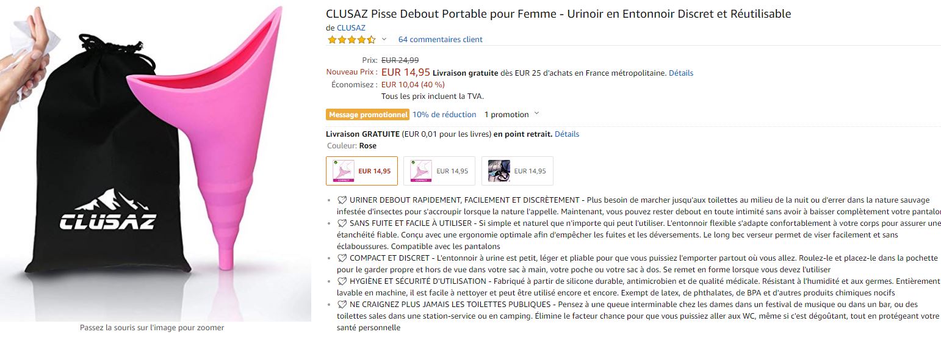
Task: Select the highlighted Rose color swatch
Action: [362, 171]
